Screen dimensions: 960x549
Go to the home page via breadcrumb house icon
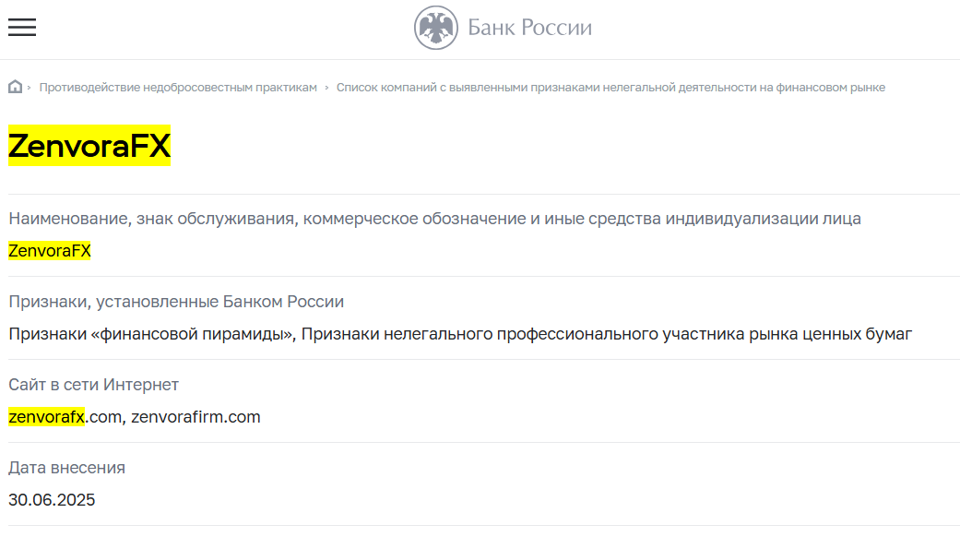(16, 88)
